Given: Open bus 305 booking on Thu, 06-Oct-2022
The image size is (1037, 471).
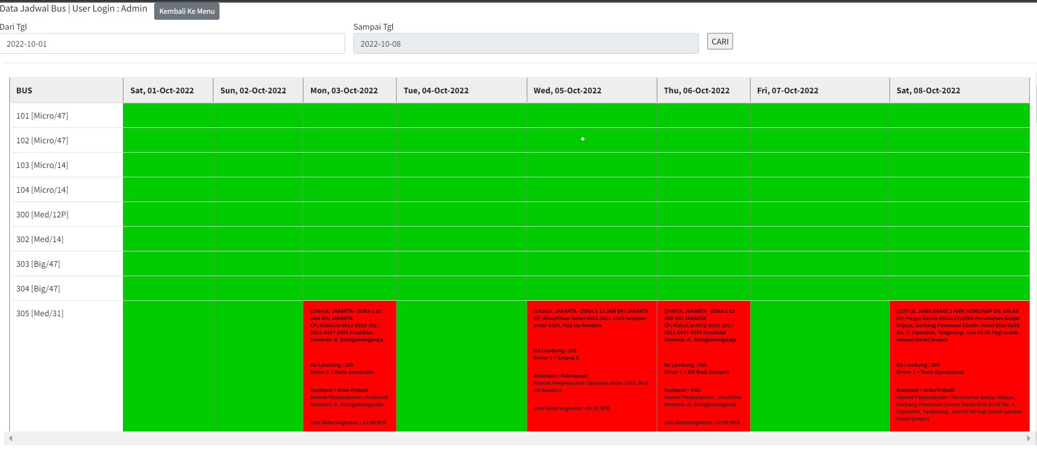Looking at the screenshot, I should pos(703,366).
